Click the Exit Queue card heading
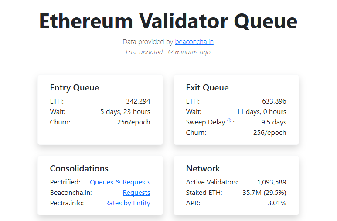 pyautogui.click(x=207, y=87)
